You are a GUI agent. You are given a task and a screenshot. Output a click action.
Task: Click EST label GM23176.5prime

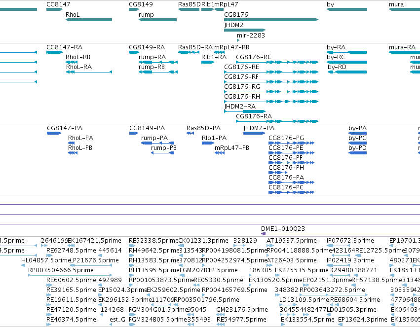point(242,310)
